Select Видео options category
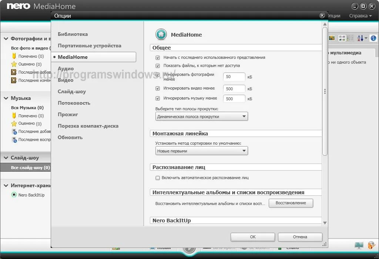 pyautogui.click(x=65, y=80)
